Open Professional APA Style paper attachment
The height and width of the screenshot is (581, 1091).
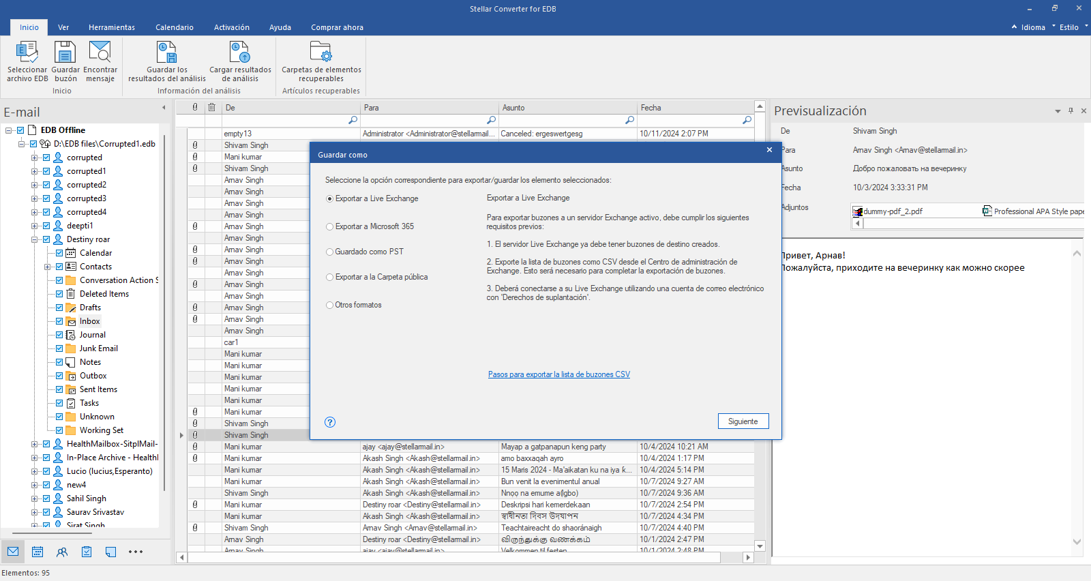tap(1034, 211)
